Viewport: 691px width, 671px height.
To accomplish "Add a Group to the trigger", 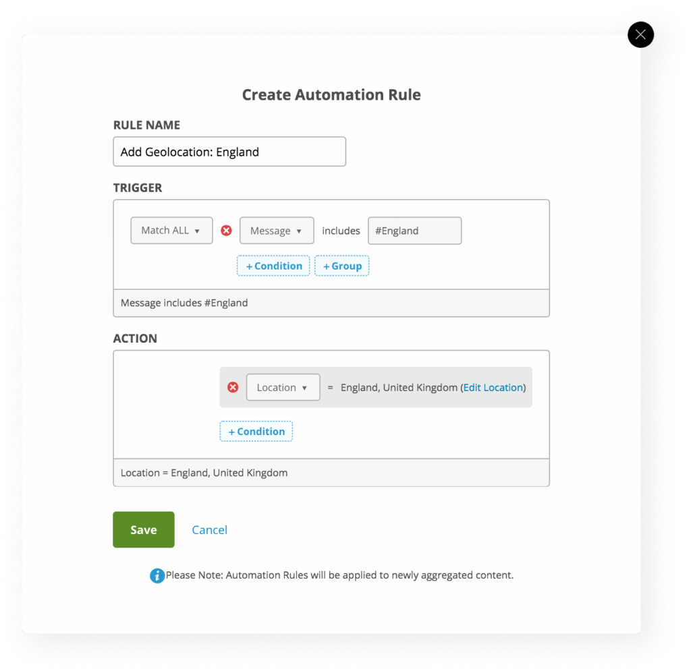I will click(342, 266).
